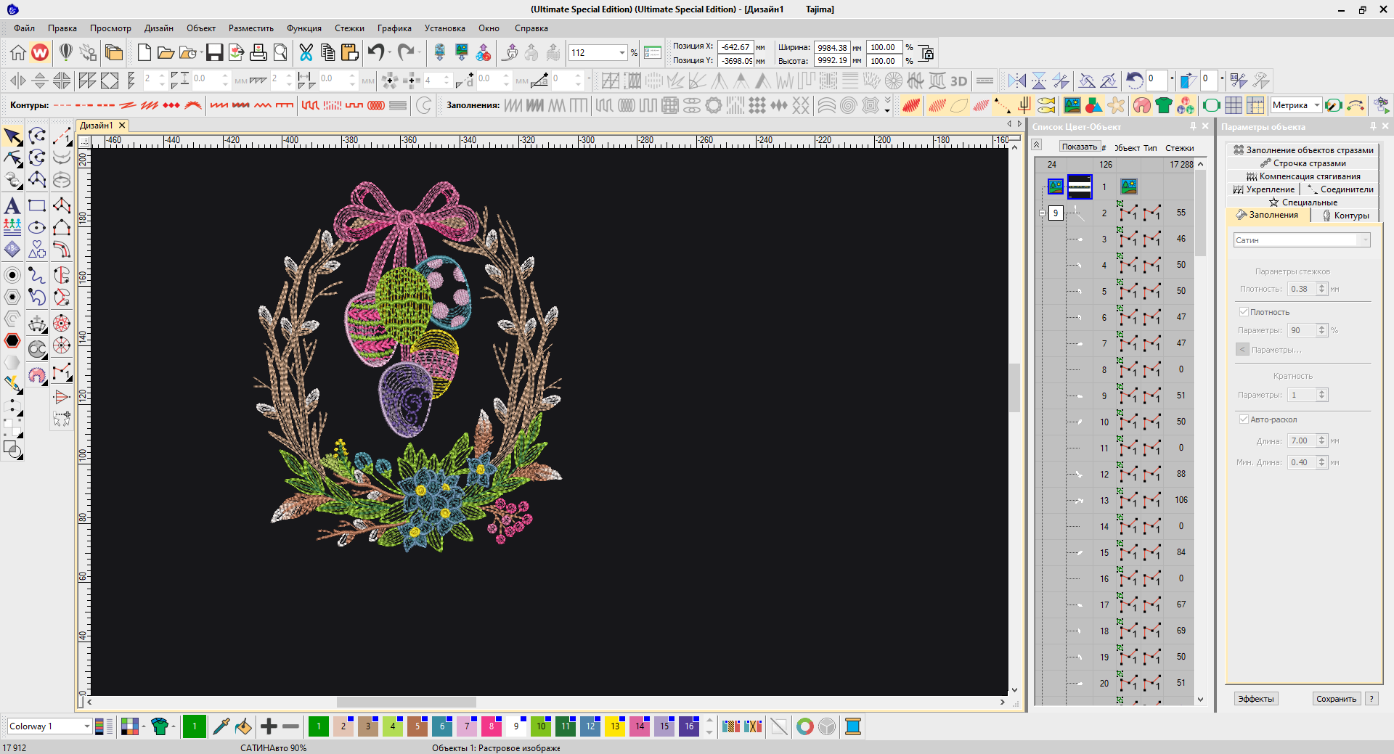Viewport: 1394px width, 754px height.
Task: Expand the Colorway 1 dropdown
Action: click(x=86, y=726)
